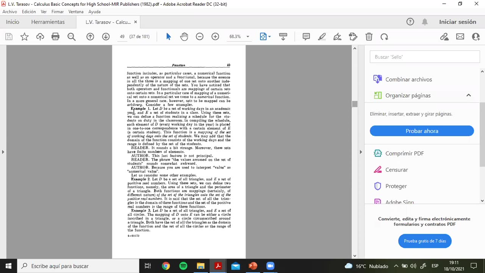Open the Windows Start menu
The image size is (485, 273).
point(8,266)
